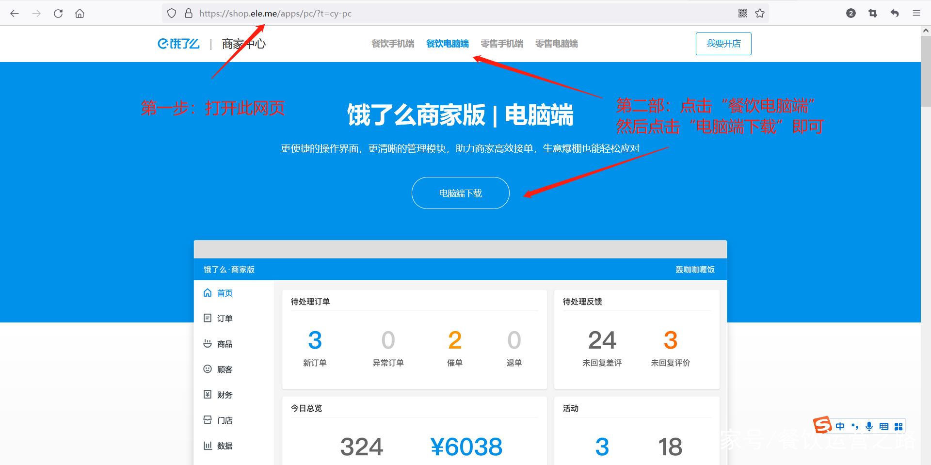Viewport: 931px width, 465px height.
Task: Click the 未回复评价 count 3
Action: click(x=671, y=340)
